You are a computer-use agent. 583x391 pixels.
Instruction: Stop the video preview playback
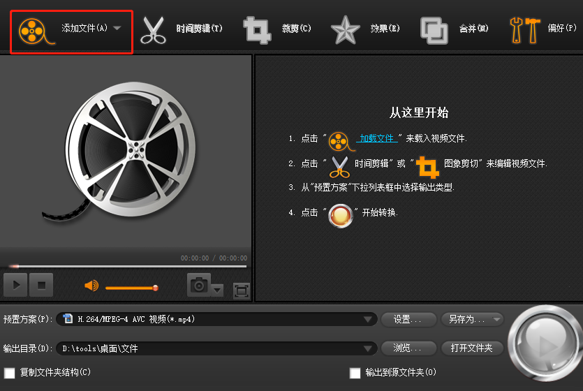click(41, 285)
